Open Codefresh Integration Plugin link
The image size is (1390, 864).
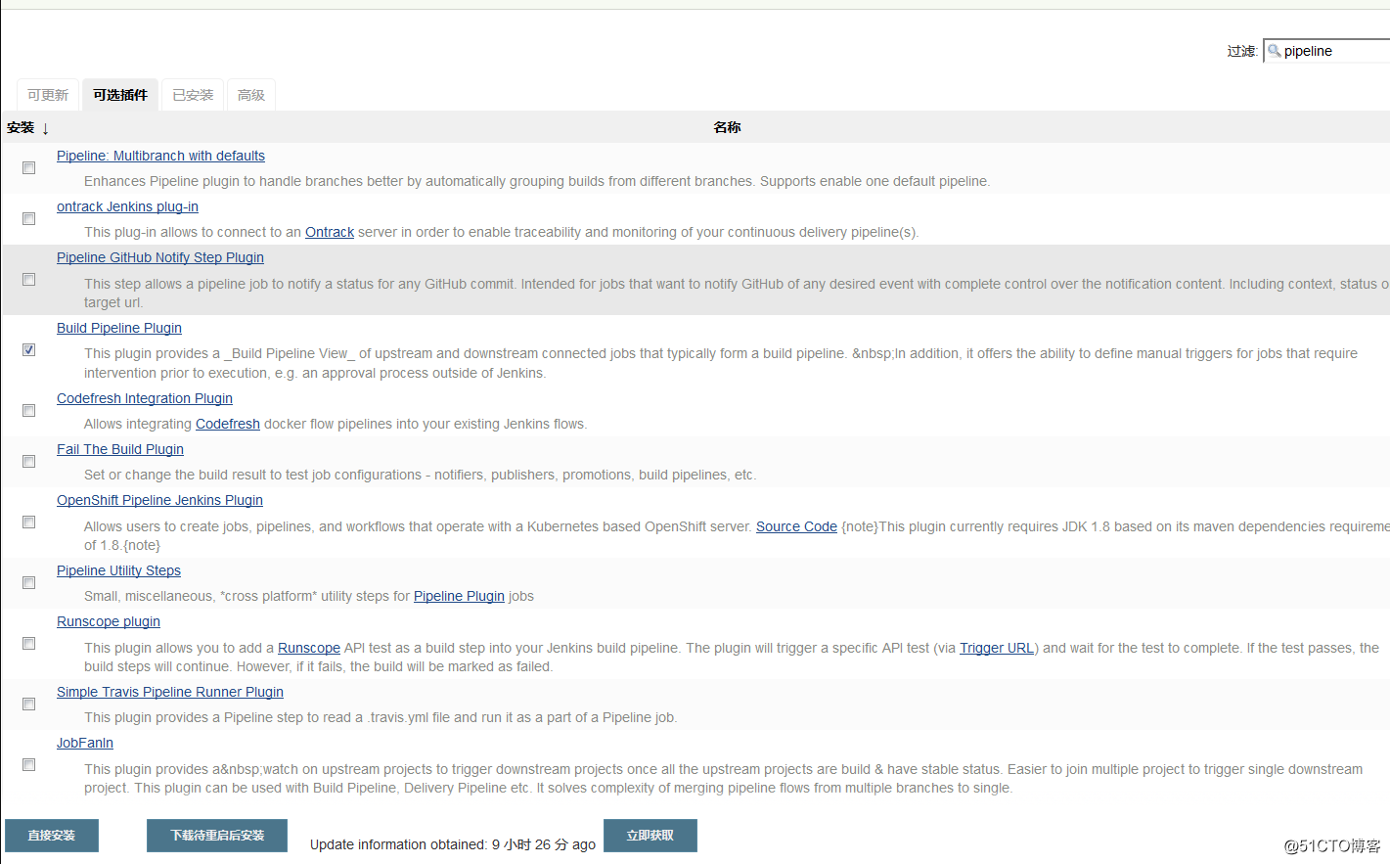click(x=145, y=398)
